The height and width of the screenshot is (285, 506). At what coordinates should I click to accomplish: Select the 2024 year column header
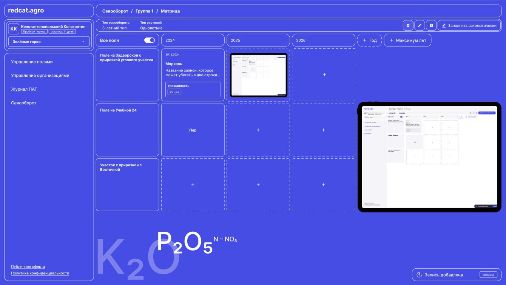pos(193,40)
